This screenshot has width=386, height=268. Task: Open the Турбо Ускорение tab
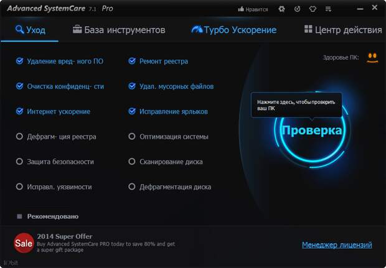234,30
